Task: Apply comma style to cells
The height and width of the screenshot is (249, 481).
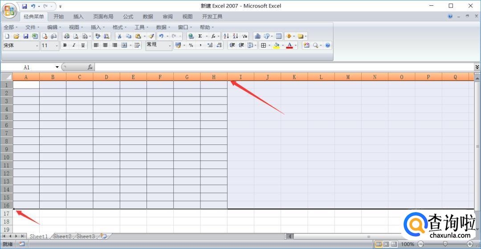Action: [200, 45]
